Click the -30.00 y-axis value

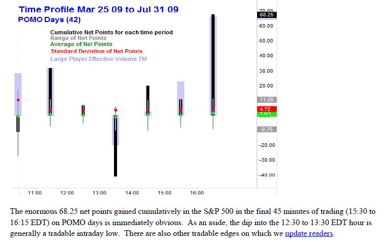tap(266, 160)
